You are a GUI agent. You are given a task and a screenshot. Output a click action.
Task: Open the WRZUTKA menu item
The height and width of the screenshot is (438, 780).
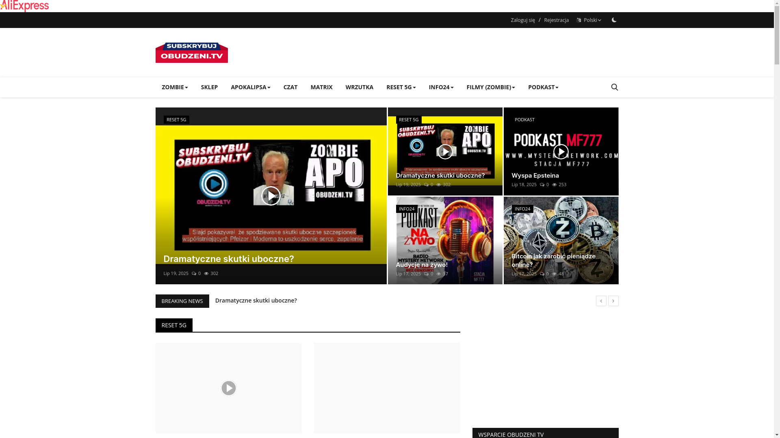coord(359,87)
